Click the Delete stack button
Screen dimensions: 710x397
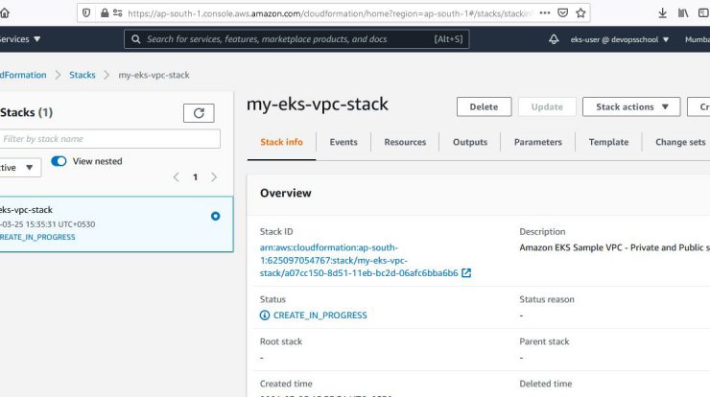(485, 106)
